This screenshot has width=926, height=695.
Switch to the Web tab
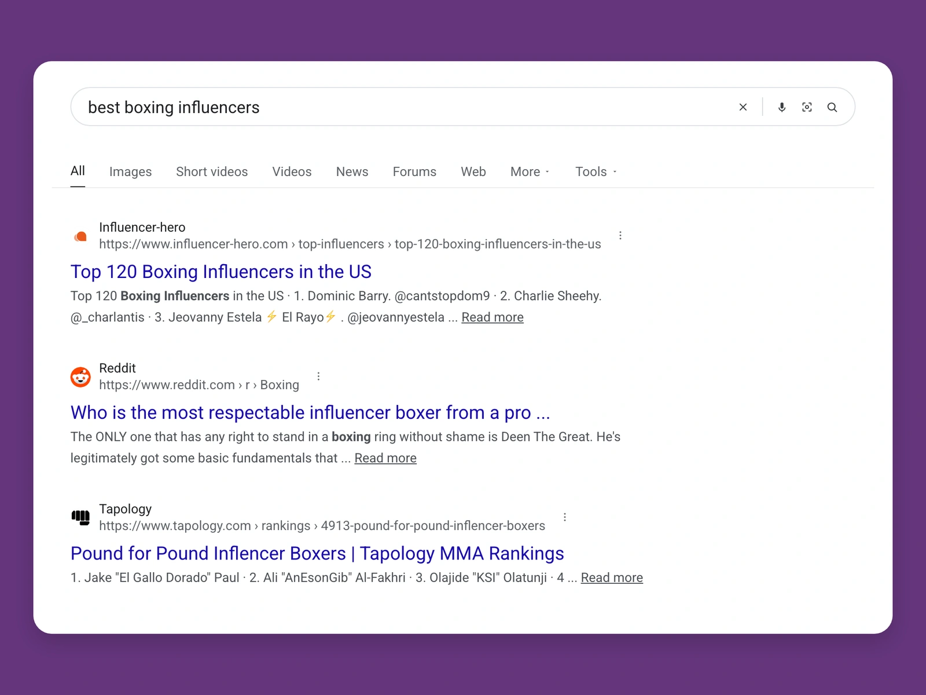473,172
